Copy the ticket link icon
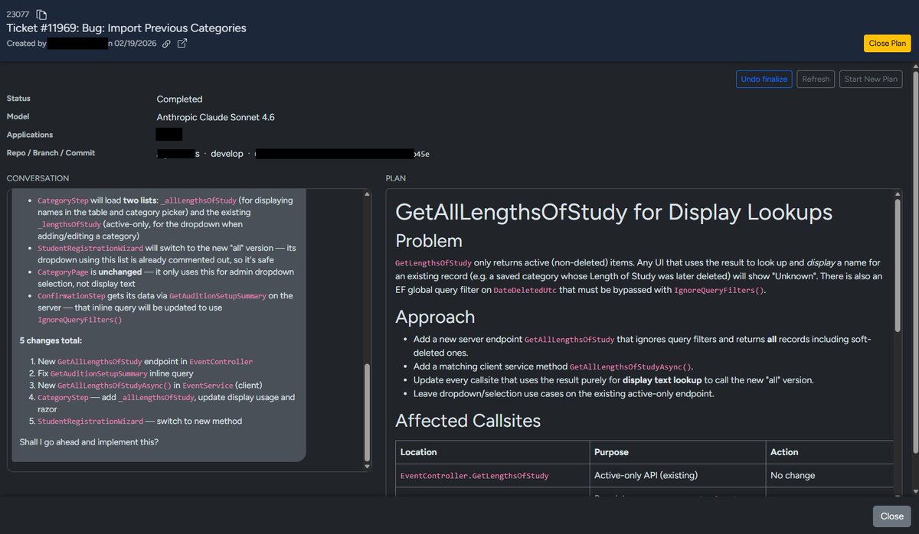This screenshot has width=919, height=534. 167,44
